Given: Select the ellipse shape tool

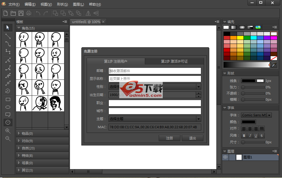Looking at the screenshot, I should pos(8,107).
